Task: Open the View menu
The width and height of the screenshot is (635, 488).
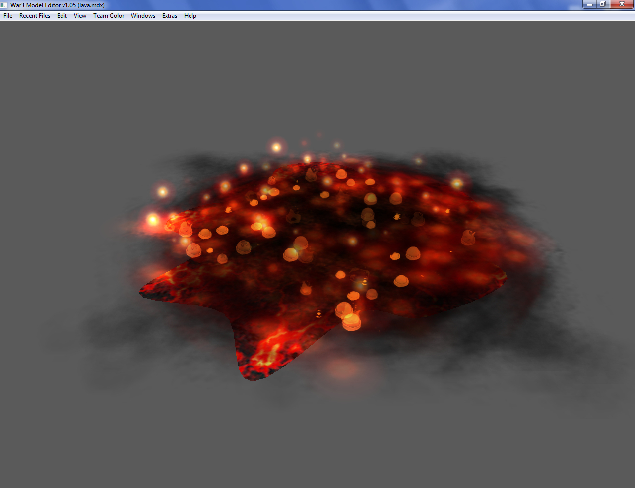Action: coord(80,16)
